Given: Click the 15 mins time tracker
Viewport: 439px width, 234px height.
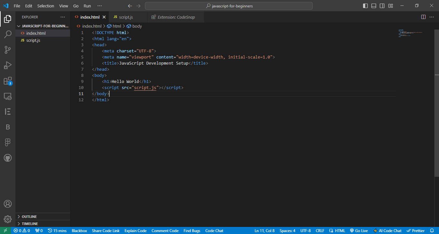Looking at the screenshot, I should 57,230.
